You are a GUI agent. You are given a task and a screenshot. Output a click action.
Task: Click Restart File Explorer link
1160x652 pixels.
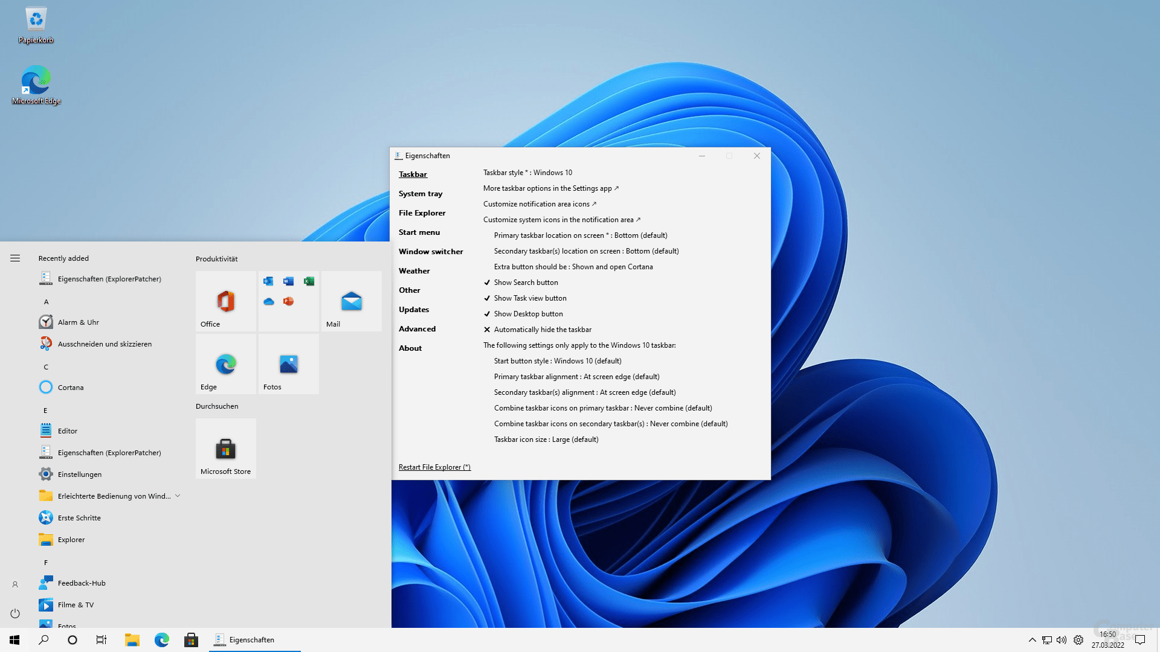point(434,467)
